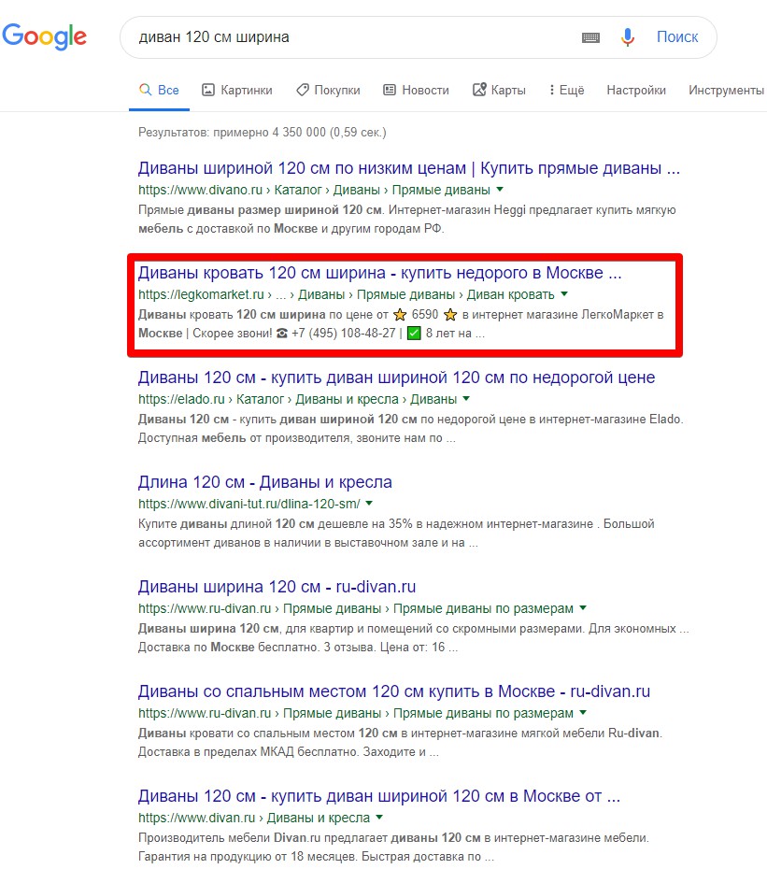Expand dropdown arrow next to divan.ru URL

[379, 818]
